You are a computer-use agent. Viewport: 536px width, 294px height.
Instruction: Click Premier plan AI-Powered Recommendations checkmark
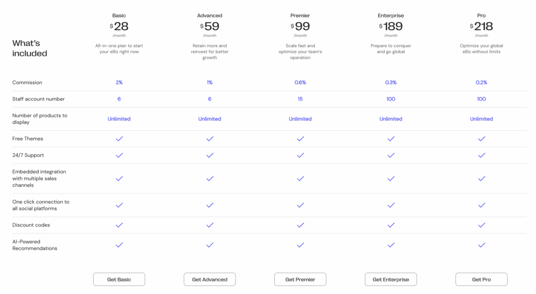click(300, 245)
